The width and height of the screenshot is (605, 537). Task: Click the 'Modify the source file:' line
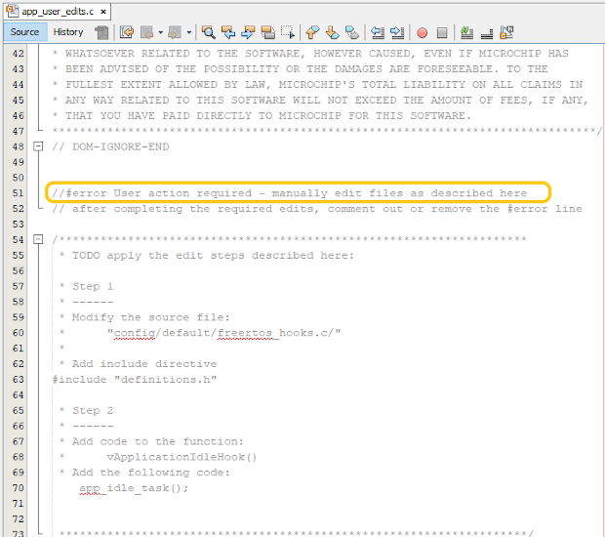[x=144, y=317]
